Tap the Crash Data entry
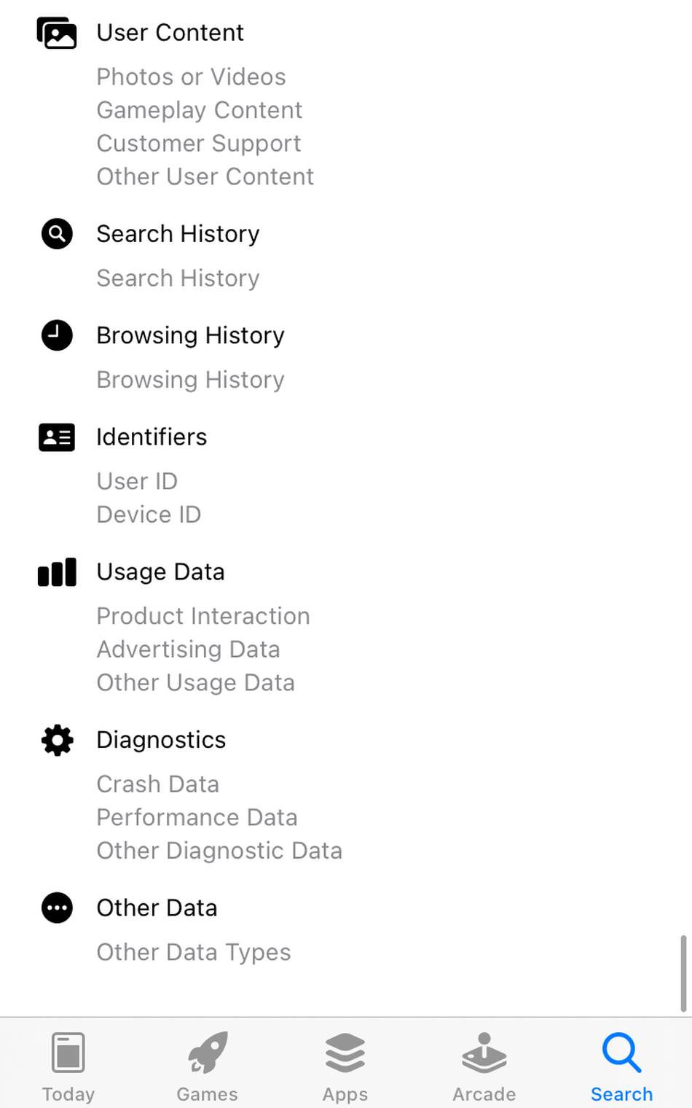 pyautogui.click(x=157, y=784)
